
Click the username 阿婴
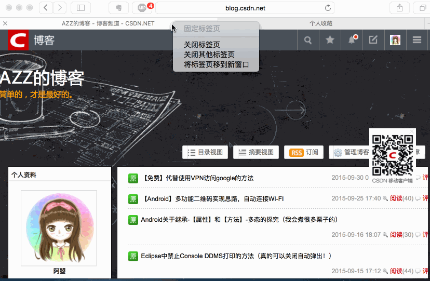(59, 271)
